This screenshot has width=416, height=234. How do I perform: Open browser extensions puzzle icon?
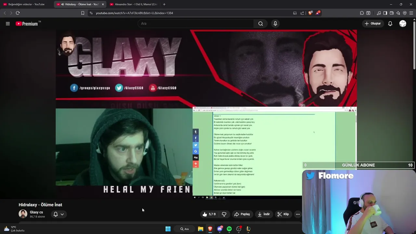(x=362, y=13)
